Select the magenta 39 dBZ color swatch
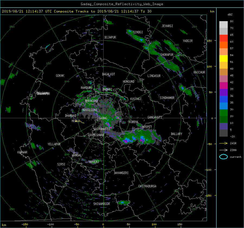Viewport: 244px width, 228px height. click(223, 86)
